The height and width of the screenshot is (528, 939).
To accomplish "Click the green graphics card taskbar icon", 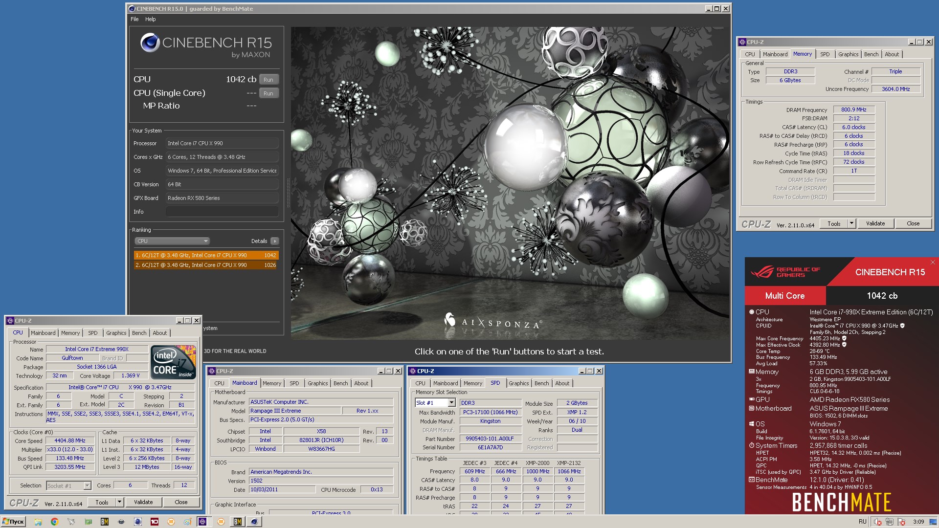I will 88,522.
